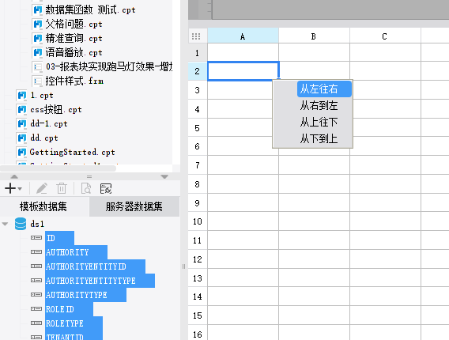Click cell A2 in the spreadsheet
The width and height of the screenshot is (449, 340).
(x=243, y=70)
